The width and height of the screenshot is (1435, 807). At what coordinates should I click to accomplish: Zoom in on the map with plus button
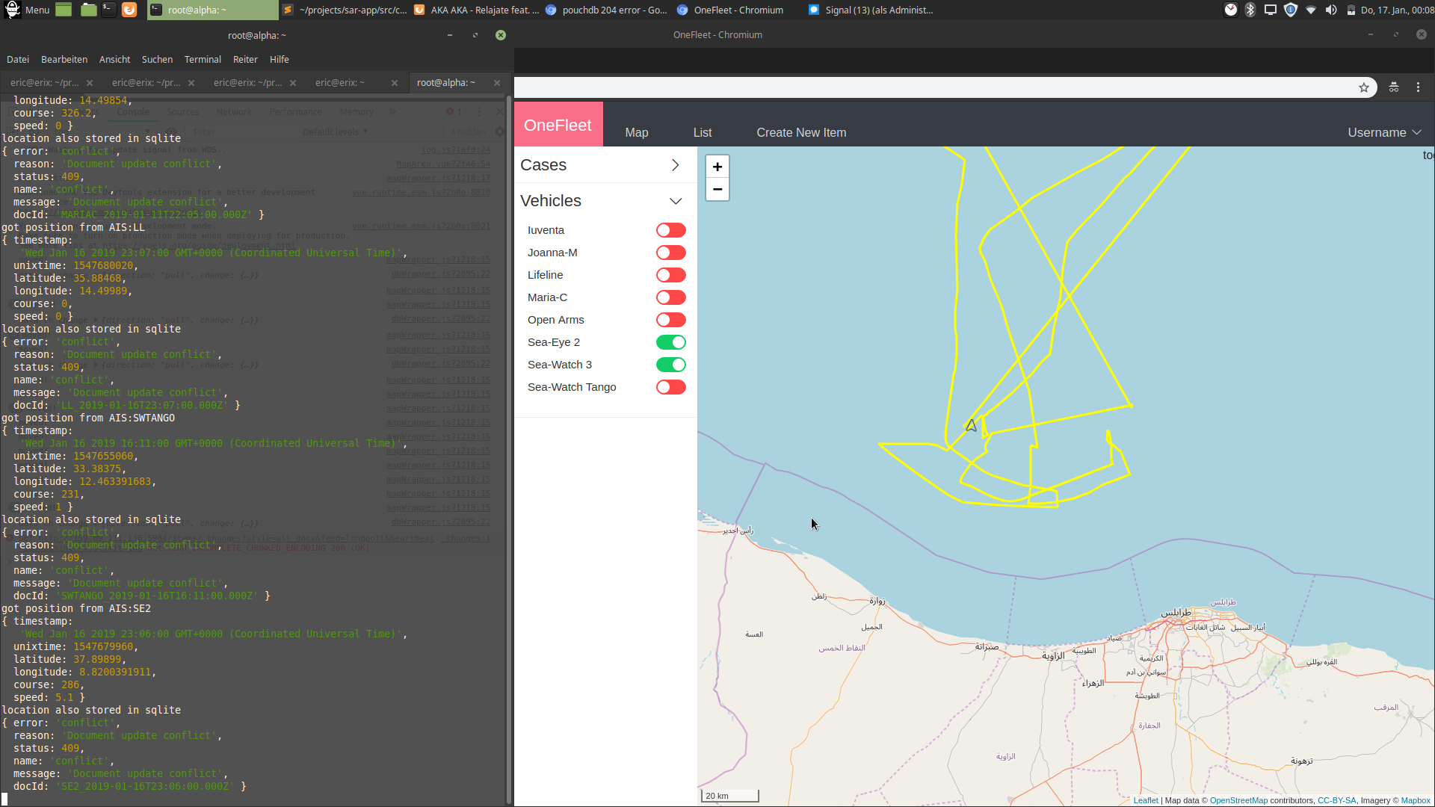click(717, 167)
